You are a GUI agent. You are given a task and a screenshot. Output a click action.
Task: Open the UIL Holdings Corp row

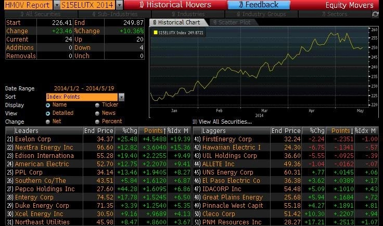point(286,155)
